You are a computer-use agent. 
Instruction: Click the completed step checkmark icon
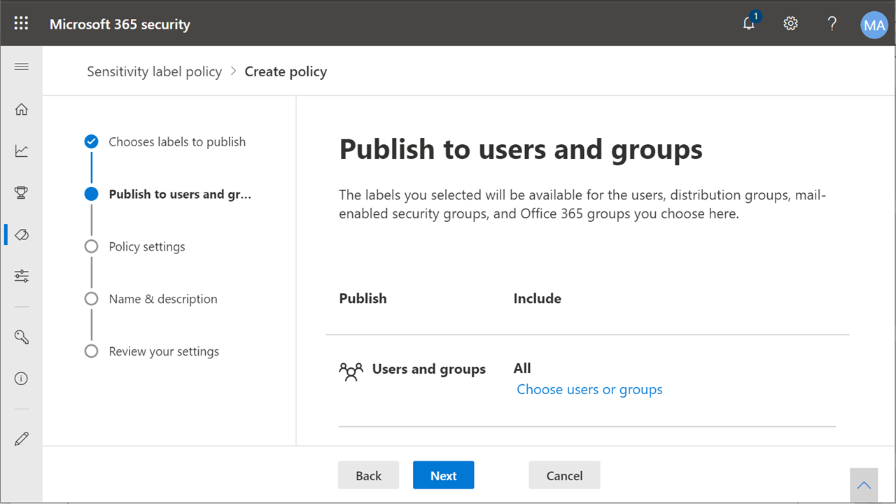click(91, 141)
